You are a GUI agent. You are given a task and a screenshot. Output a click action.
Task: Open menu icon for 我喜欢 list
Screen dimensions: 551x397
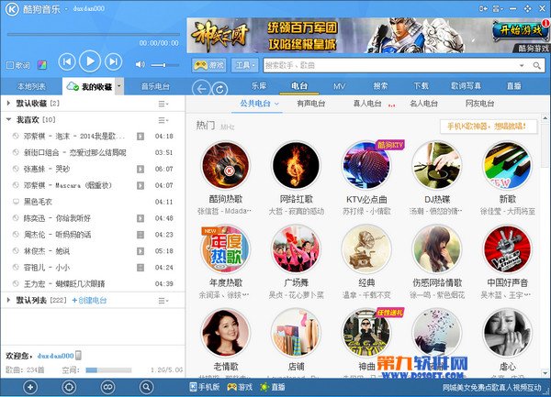tap(163, 120)
